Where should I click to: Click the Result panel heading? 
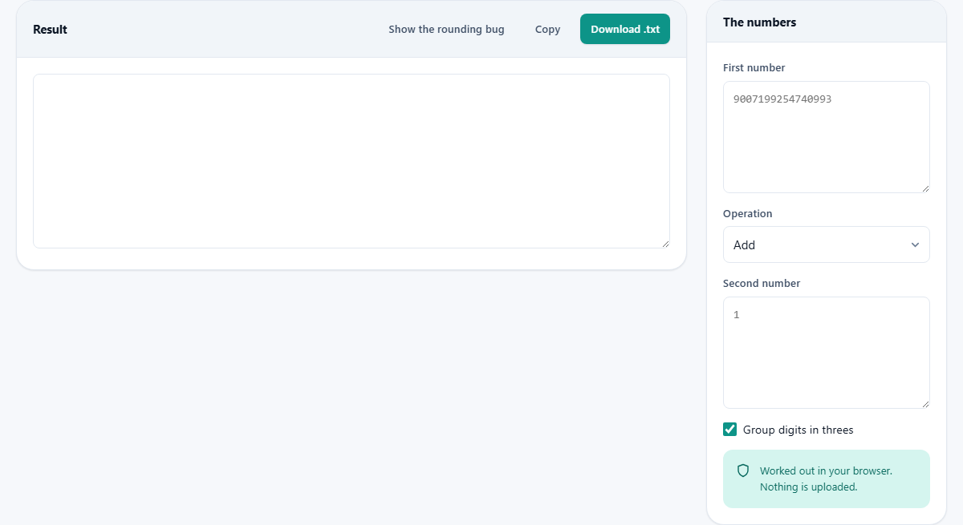tap(50, 30)
